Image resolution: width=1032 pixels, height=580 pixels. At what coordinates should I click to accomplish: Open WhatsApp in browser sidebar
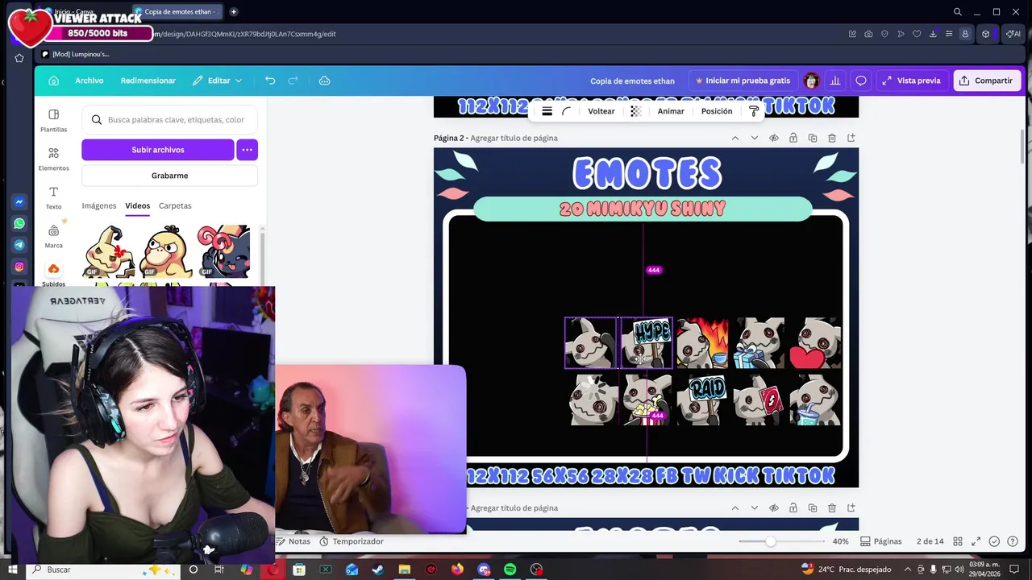(19, 223)
